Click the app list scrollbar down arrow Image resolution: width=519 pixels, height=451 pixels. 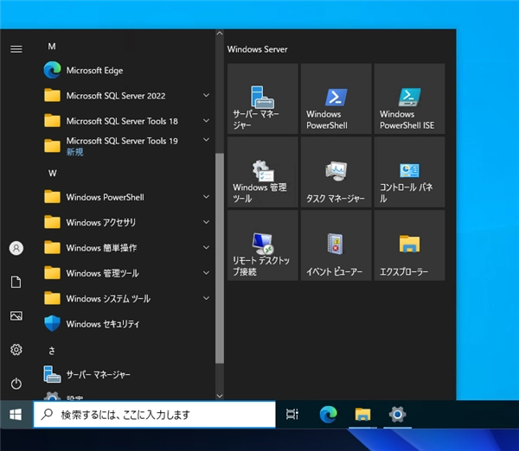[x=220, y=396]
